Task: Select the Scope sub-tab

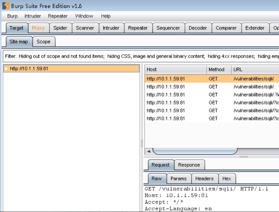Action: 44,42
